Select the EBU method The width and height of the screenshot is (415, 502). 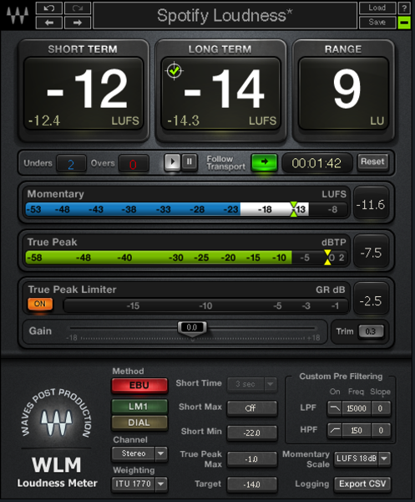click(x=139, y=385)
